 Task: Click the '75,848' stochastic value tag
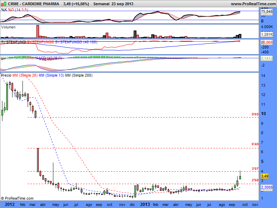(267, 12)
